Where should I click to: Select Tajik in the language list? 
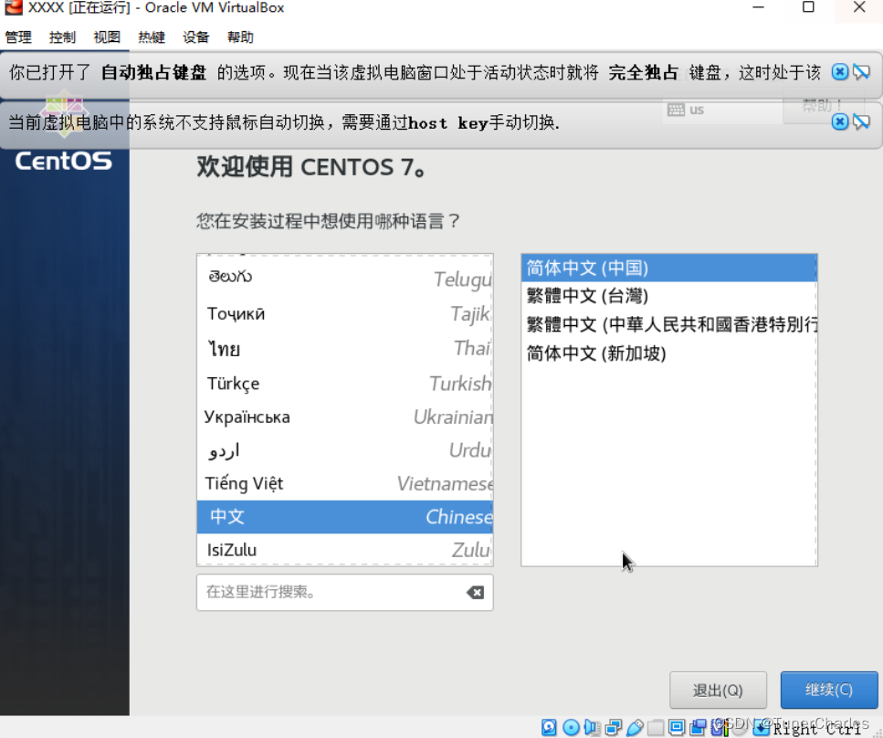[344, 313]
